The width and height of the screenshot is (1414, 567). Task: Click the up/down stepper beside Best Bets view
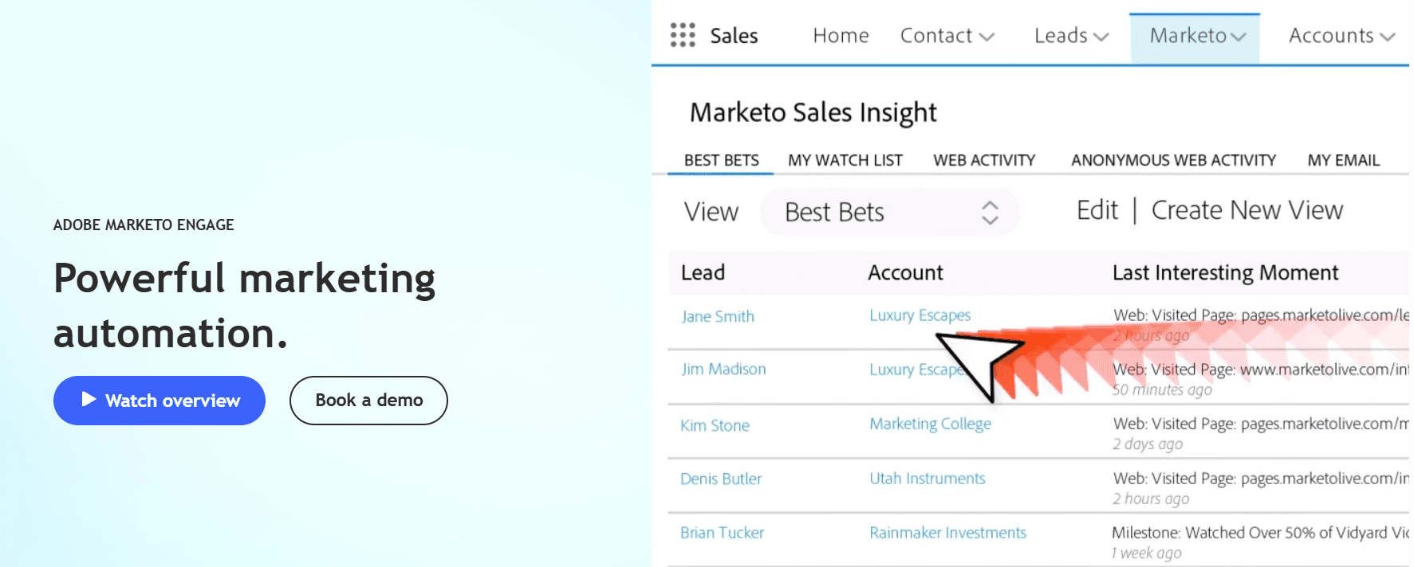tap(989, 213)
